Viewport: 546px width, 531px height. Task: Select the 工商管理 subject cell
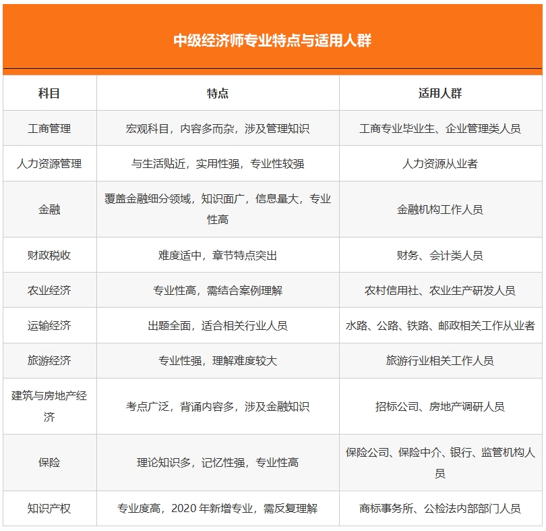tap(49, 129)
